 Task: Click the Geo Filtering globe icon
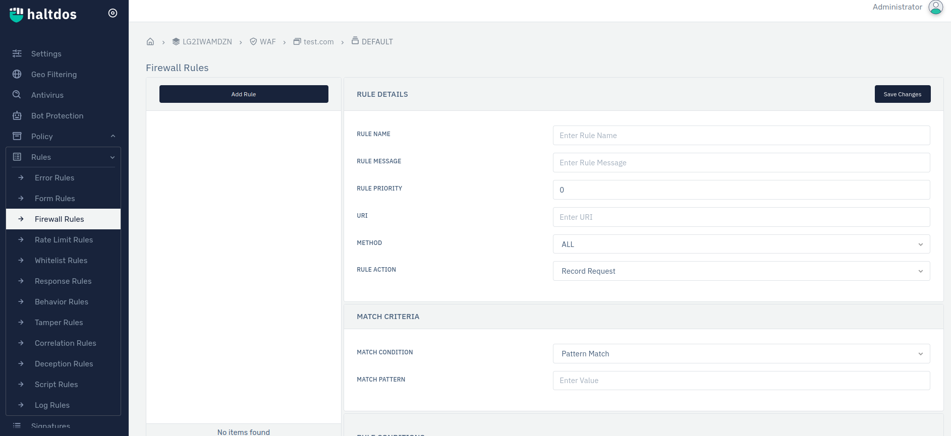click(17, 74)
